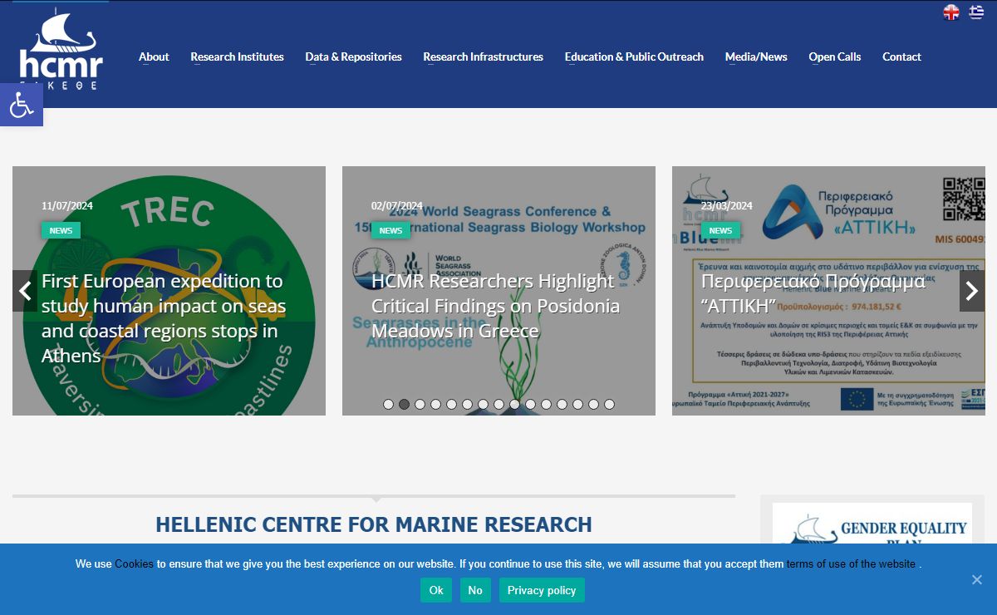Screen dimensions: 997x615
Task: Accept cookies with the Ok button
Action: pos(436,590)
